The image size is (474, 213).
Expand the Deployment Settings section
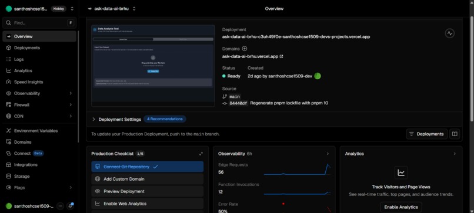click(x=94, y=119)
